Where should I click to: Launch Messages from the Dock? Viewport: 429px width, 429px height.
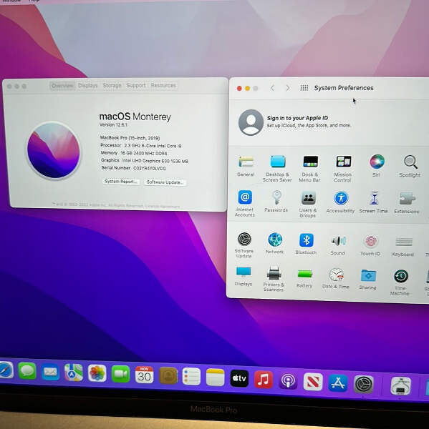pyautogui.click(x=27, y=371)
